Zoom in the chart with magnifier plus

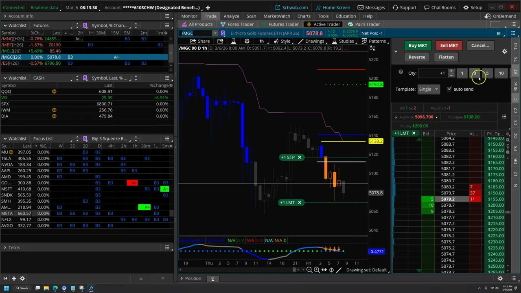tap(317, 270)
